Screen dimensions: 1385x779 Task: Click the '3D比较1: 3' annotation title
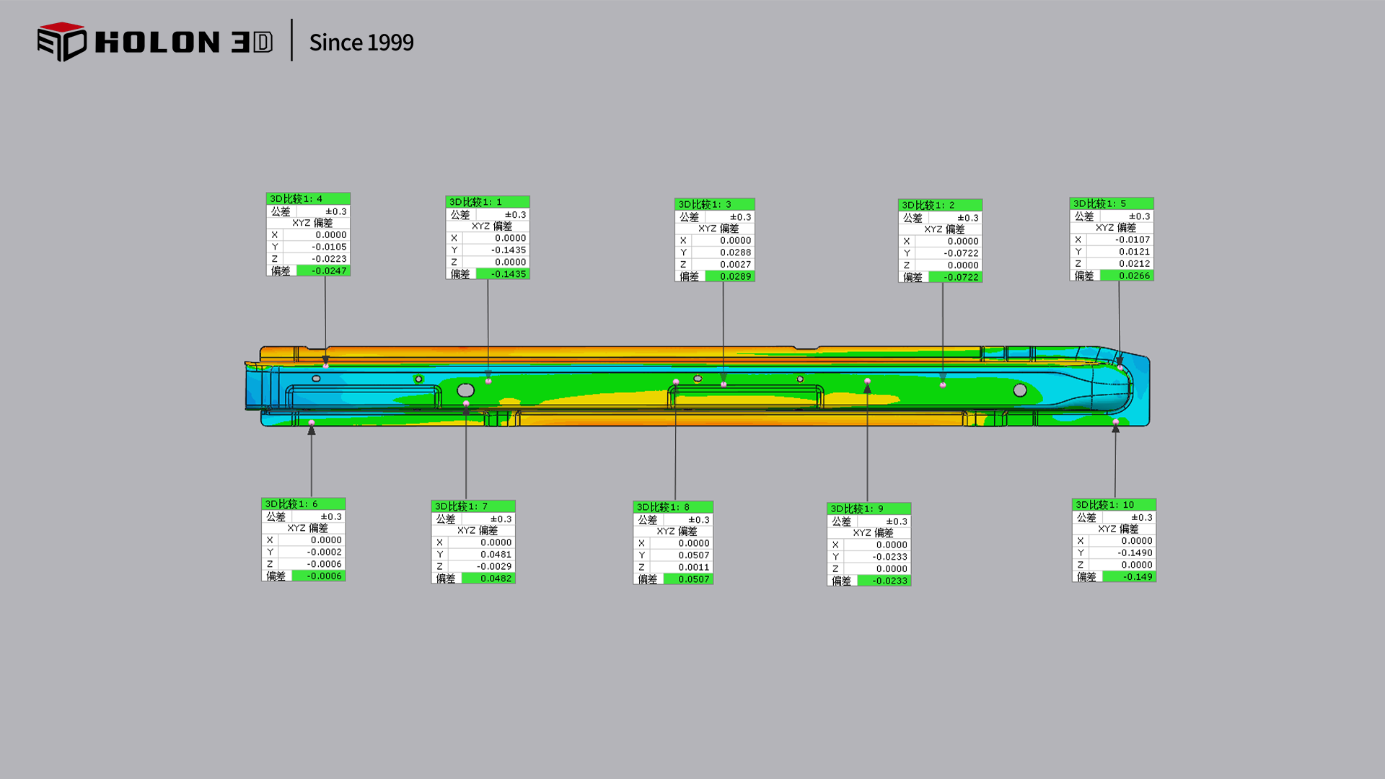coord(714,204)
